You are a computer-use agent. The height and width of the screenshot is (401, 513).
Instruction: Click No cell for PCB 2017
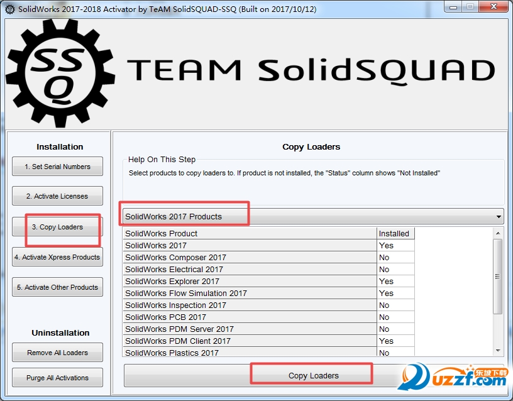point(396,317)
